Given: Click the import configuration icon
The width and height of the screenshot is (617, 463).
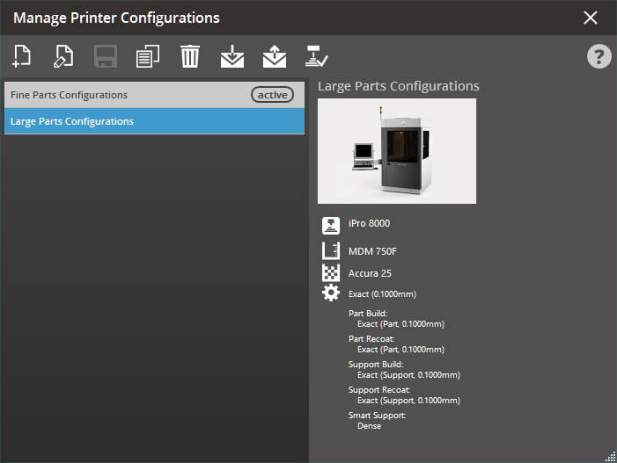Looking at the screenshot, I should [x=231, y=57].
